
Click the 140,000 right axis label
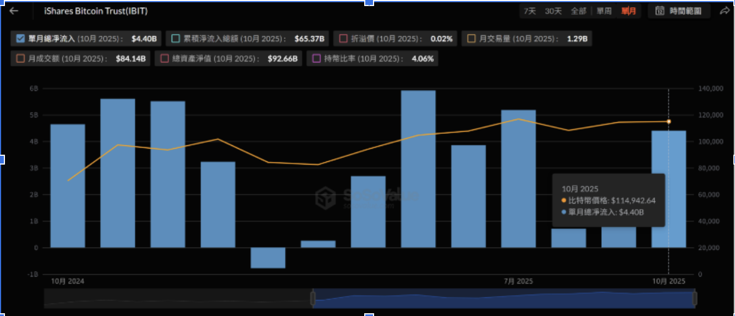coord(710,88)
